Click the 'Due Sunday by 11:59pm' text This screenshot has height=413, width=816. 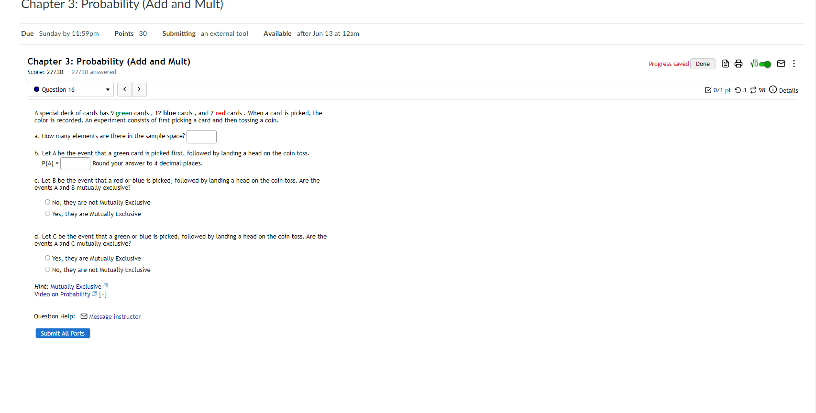tap(60, 33)
